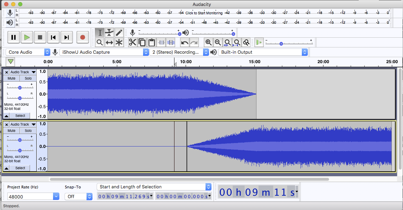Open the Built-in Output device dropdown
403x210 pixels.
pos(263,52)
